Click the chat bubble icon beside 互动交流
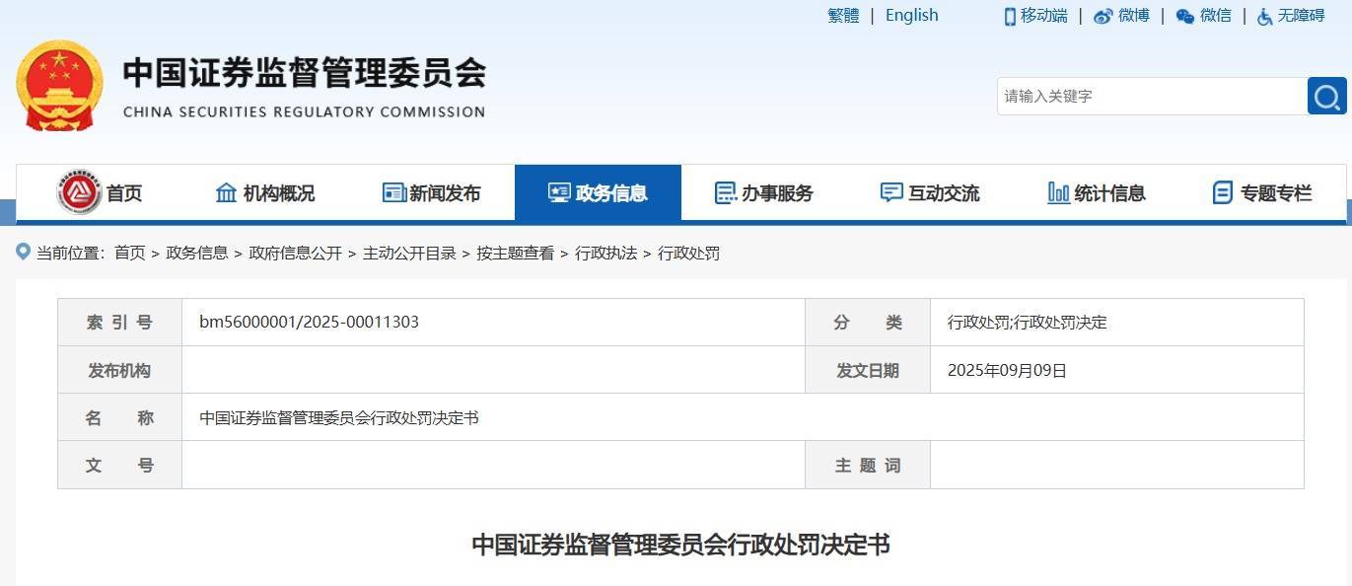Viewport: 1352px width, 586px height. pos(891,192)
